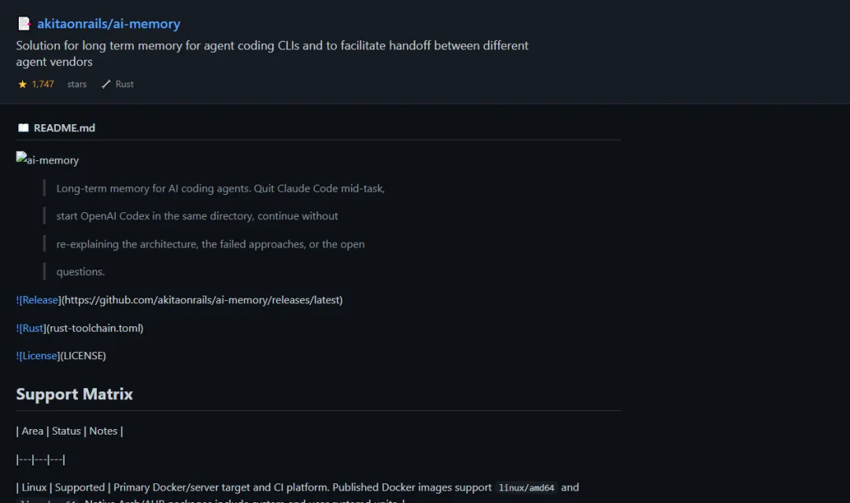850x503 pixels.
Task: Click the gold star icon
Action: tap(22, 84)
